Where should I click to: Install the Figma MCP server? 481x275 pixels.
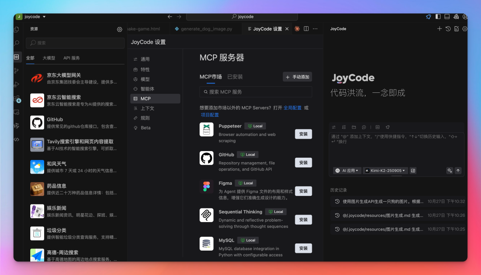click(303, 191)
